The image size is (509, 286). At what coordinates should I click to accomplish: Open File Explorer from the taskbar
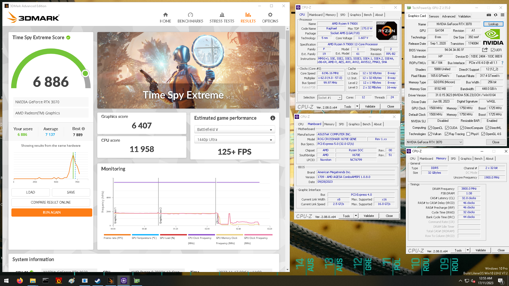(33, 281)
